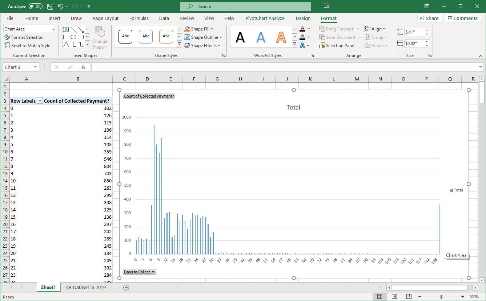The height and width of the screenshot is (301, 486).
Task: Apply the orange outlined Abc shape style
Action: point(166,36)
